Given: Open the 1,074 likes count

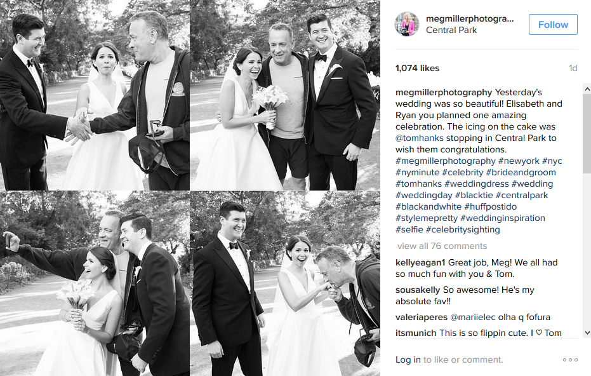Looking at the screenshot, I should [x=417, y=68].
